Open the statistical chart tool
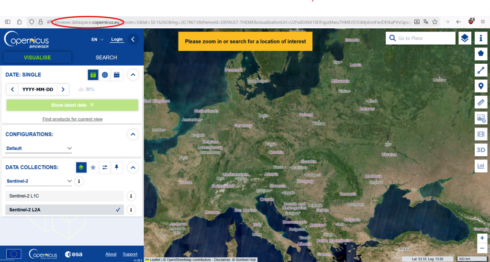 coord(481,166)
